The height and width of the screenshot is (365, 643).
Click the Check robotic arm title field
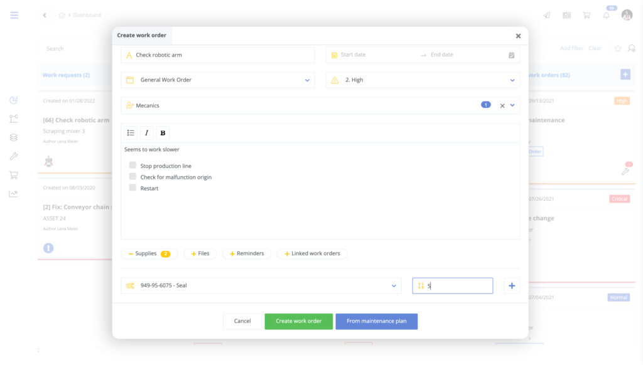tap(218, 55)
